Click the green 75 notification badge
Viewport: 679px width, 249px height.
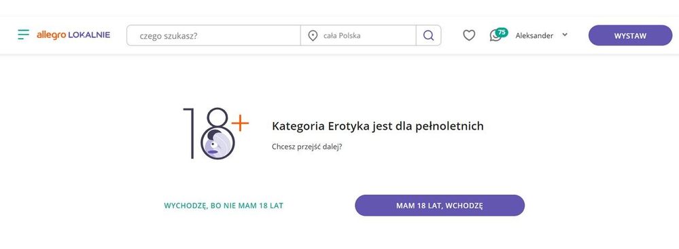tap(502, 32)
